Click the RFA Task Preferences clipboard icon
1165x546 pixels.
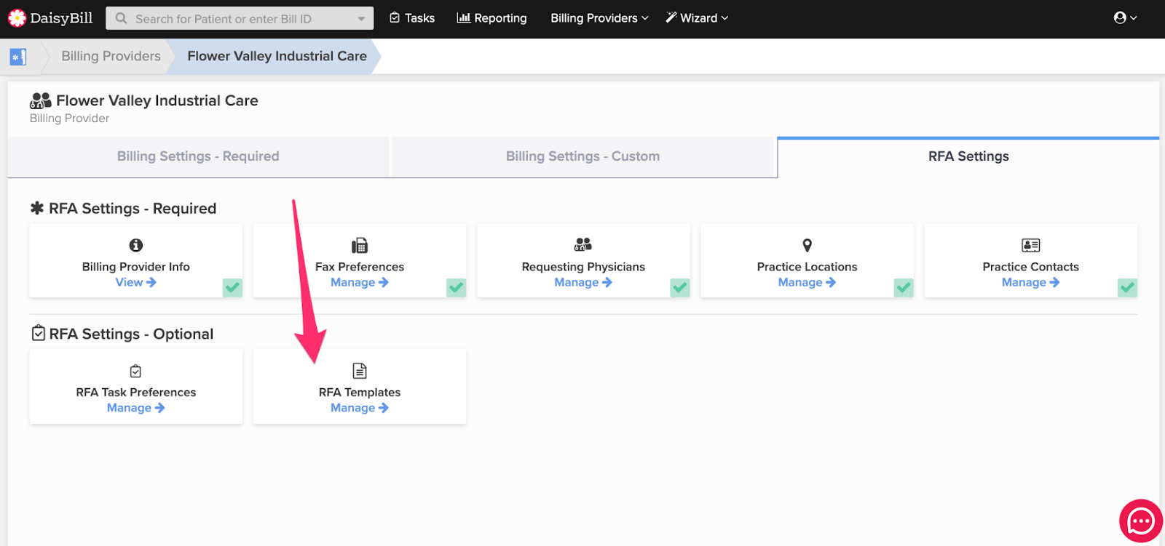point(135,372)
